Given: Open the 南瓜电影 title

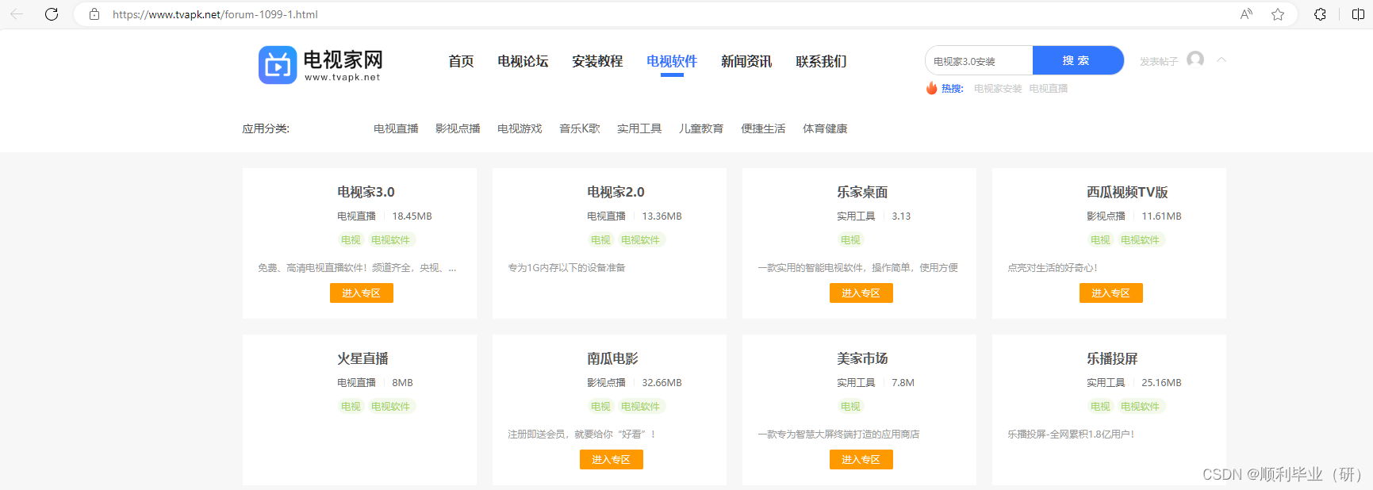Looking at the screenshot, I should click(612, 358).
